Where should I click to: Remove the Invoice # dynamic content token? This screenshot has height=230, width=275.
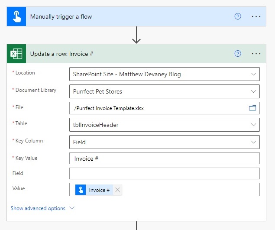pyautogui.click(x=117, y=190)
